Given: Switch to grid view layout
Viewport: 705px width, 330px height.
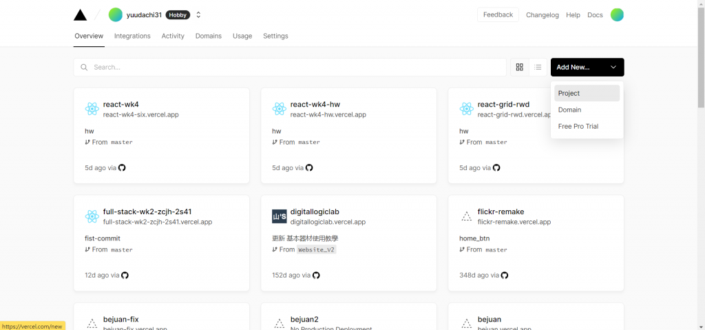Looking at the screenshot, I should [x=520, y=67].
